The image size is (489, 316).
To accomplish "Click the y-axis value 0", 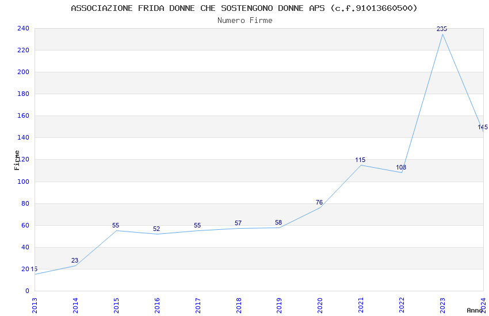I will pyautogui.click(x=28, y=291).
